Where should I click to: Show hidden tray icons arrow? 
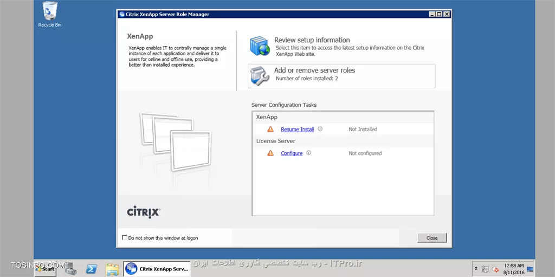tap(476, 269)
